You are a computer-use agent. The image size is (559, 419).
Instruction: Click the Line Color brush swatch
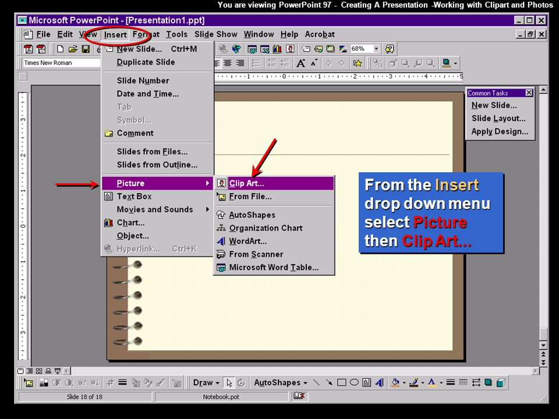413,383
